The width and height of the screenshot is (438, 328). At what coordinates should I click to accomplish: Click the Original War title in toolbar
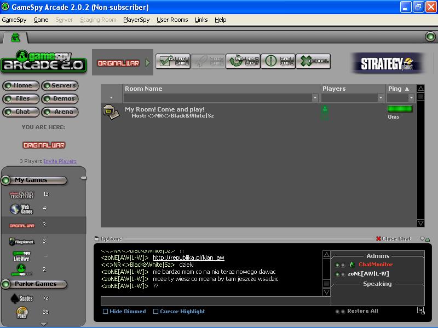tap(118, 63)
